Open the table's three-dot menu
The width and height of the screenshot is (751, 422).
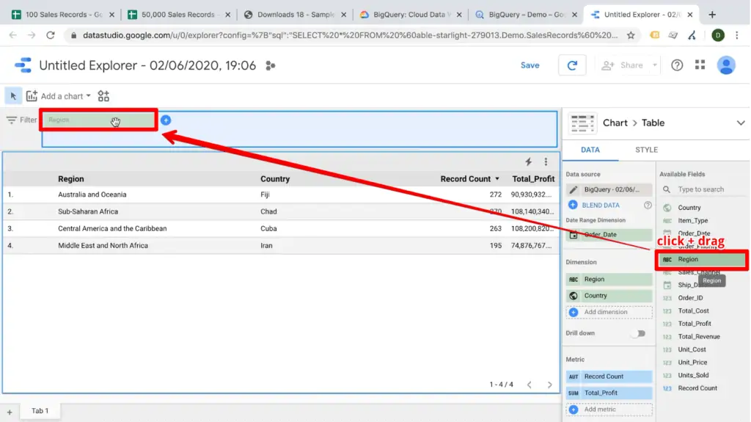[546, 162]
